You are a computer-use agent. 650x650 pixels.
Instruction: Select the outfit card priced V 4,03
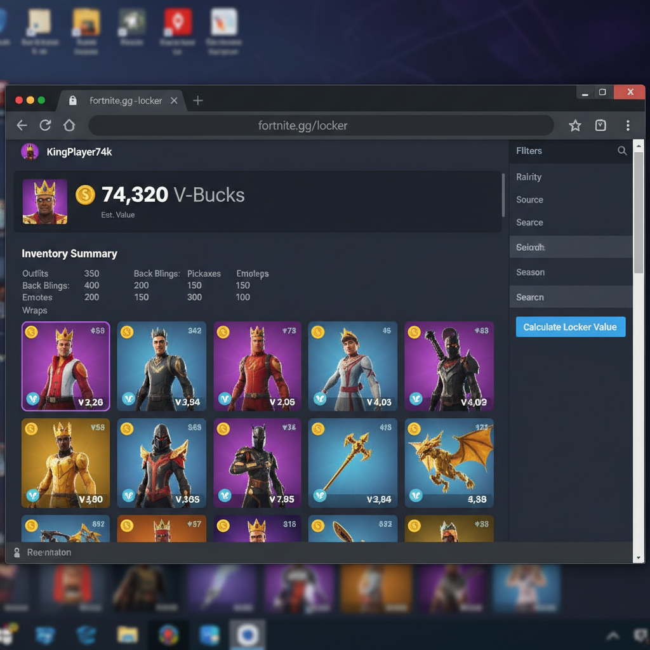pos(353,366)
